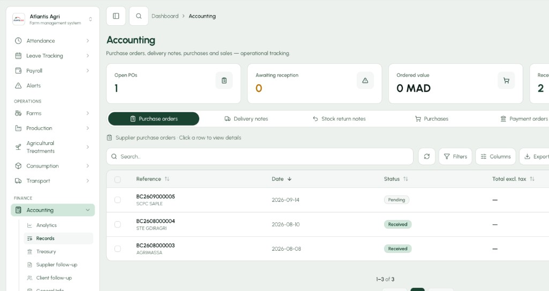Switch to the Delivery notes tab
Screen dimensions: 549x291
click(246, 119)
